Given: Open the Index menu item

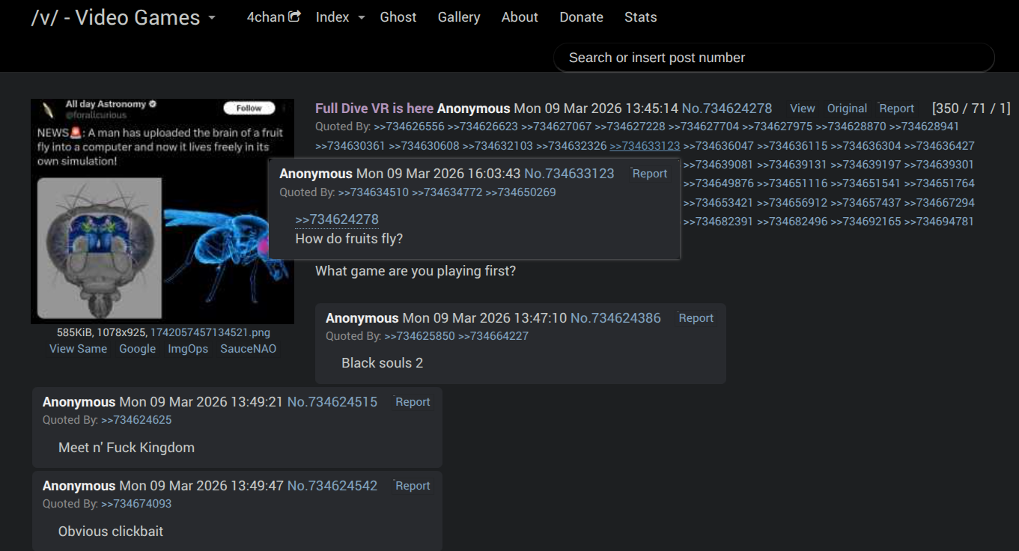Looking at the screenshot, I should point(332,17).
